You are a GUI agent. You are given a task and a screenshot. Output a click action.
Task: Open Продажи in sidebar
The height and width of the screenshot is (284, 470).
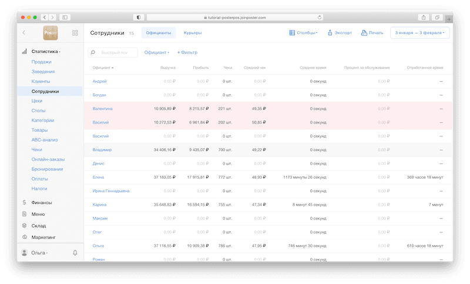[x=41, y=62]
